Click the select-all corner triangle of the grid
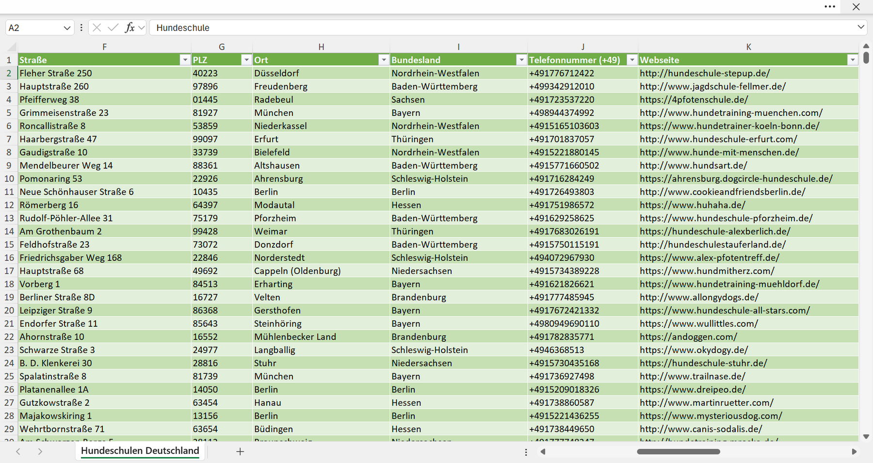The image size is (873, 463). (12, 47)
